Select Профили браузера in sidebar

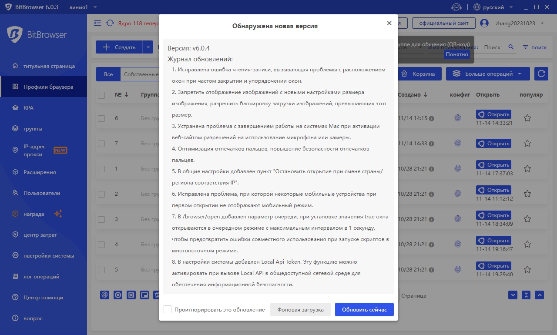pyautogui.click(x=44, y=87)
